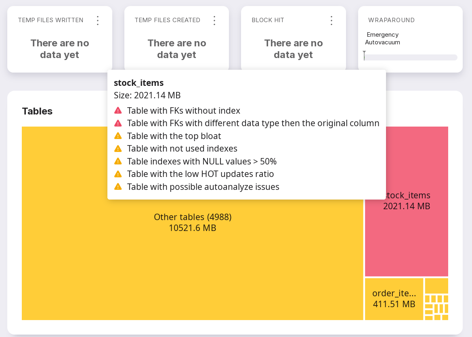472x337 pixels.
Task: Click orange warning icon for low HOT updates
Action: [118, 174]
